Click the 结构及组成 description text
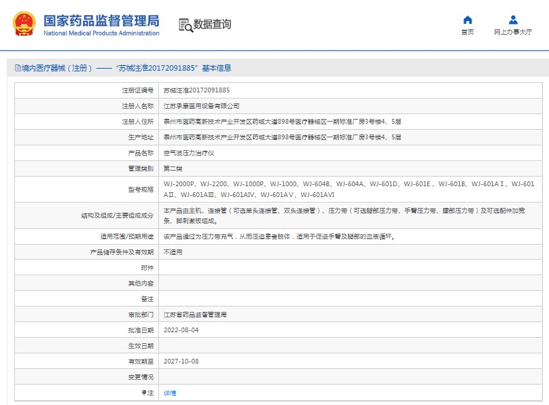The width and height of the screenshot is (549, 405). coord(344,215)
